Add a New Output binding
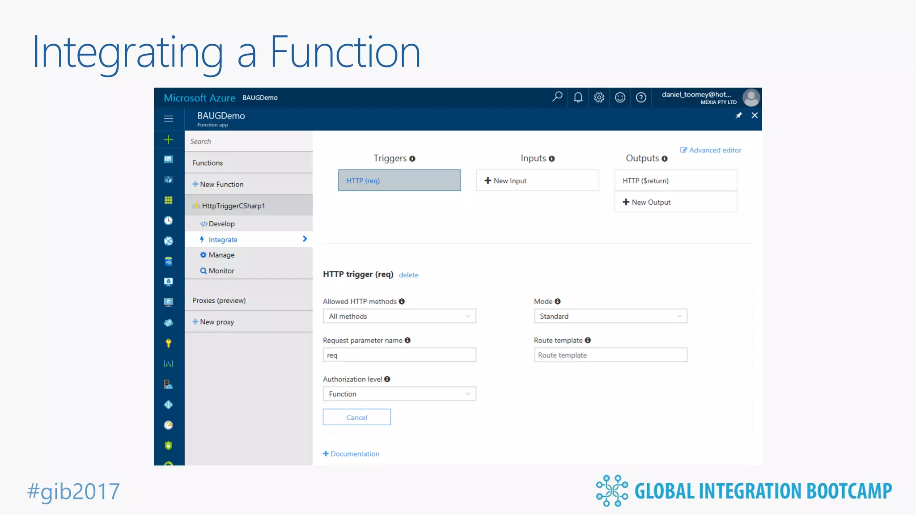 [651, 202]
